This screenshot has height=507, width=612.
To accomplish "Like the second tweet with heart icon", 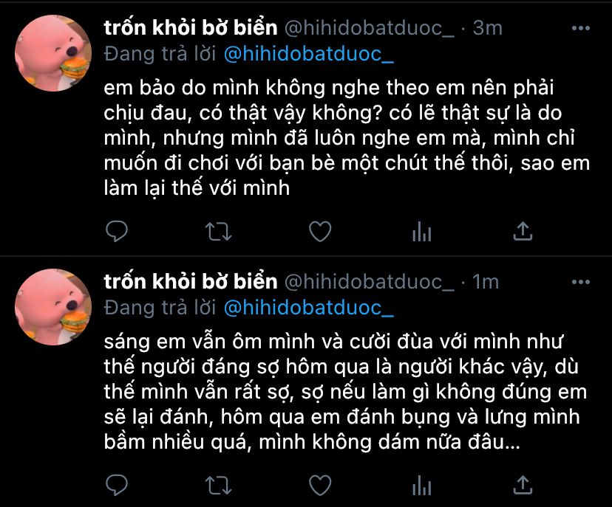I will (320, 485).
